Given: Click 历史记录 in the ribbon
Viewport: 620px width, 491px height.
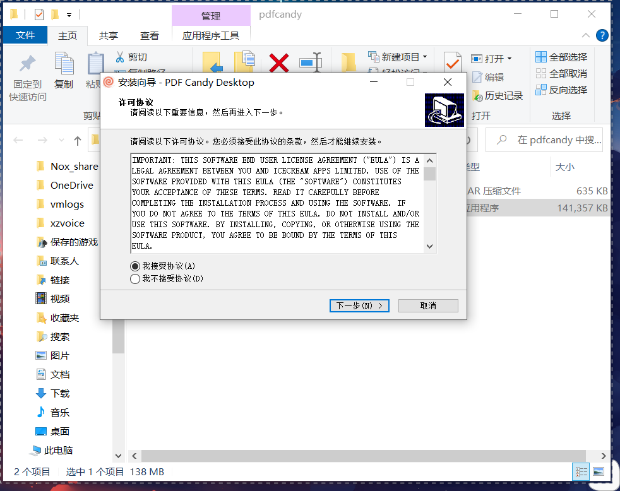Looking at the screenshot, I should point(498,96).
